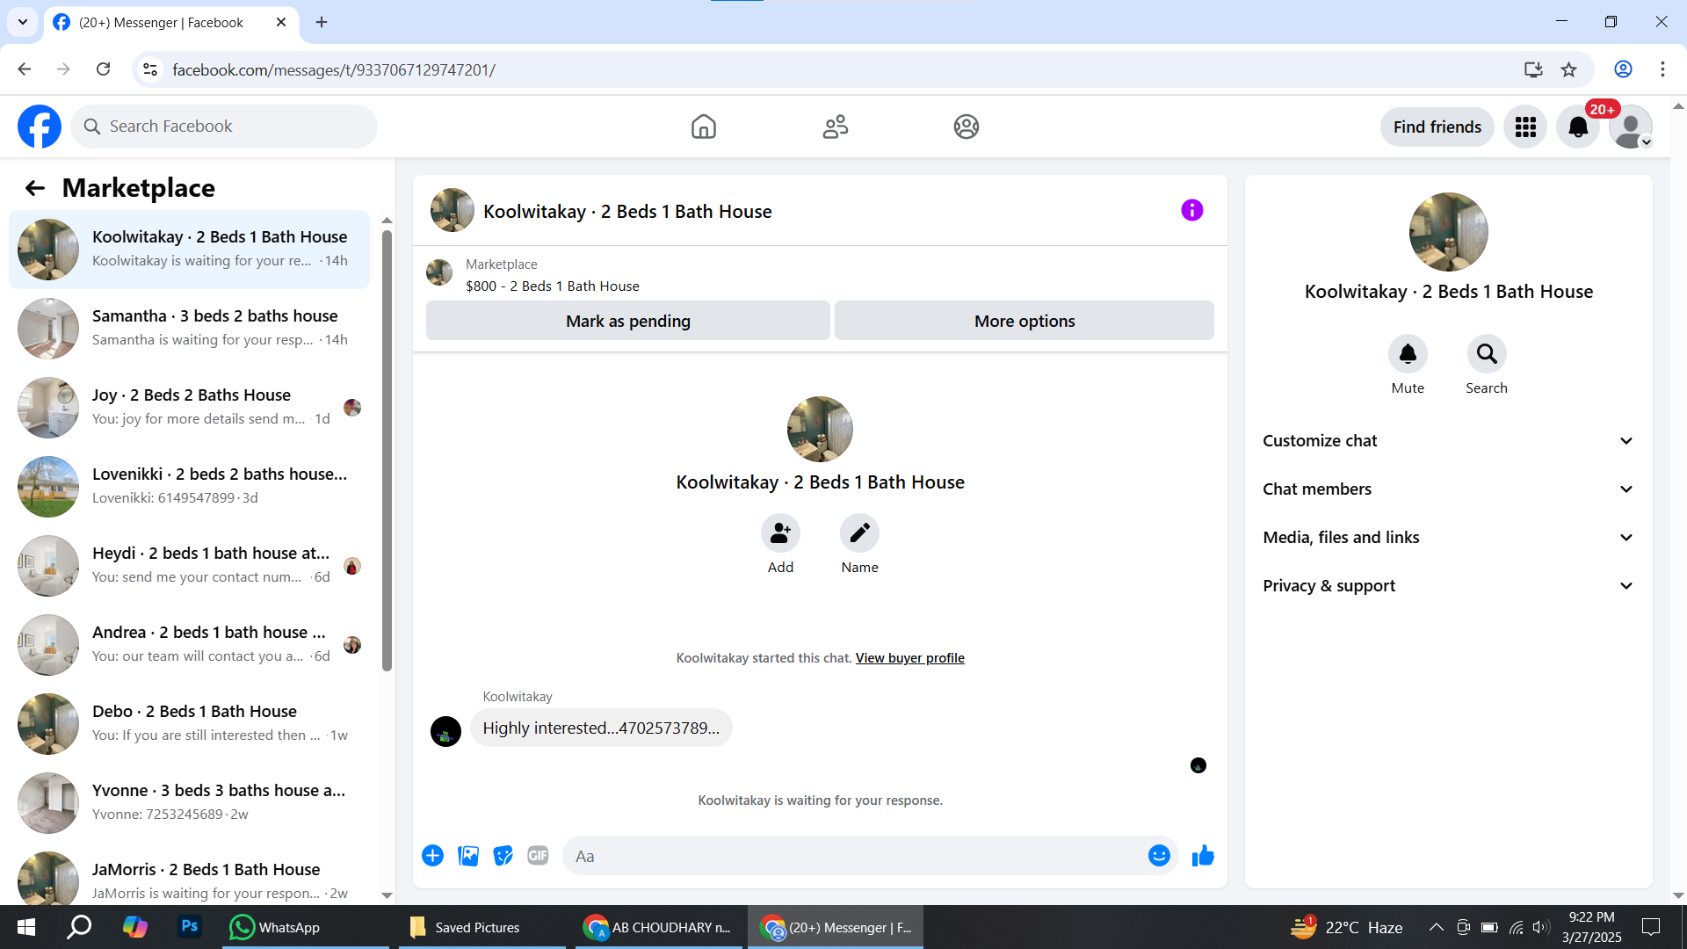Screen dimensions: 1687x949
Task: Open Heydi's 2 beds 1 bath chat
Action: click(x=189, y=566)
